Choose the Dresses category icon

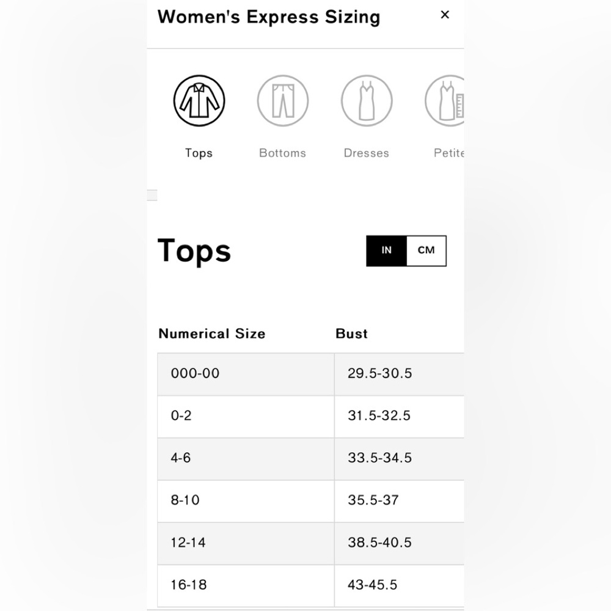coord(367,101)
